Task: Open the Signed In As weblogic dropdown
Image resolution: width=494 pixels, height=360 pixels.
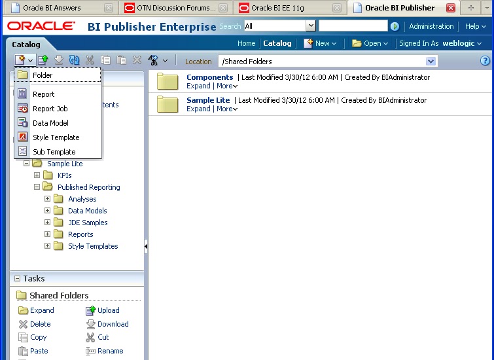Action: (479, 44)
